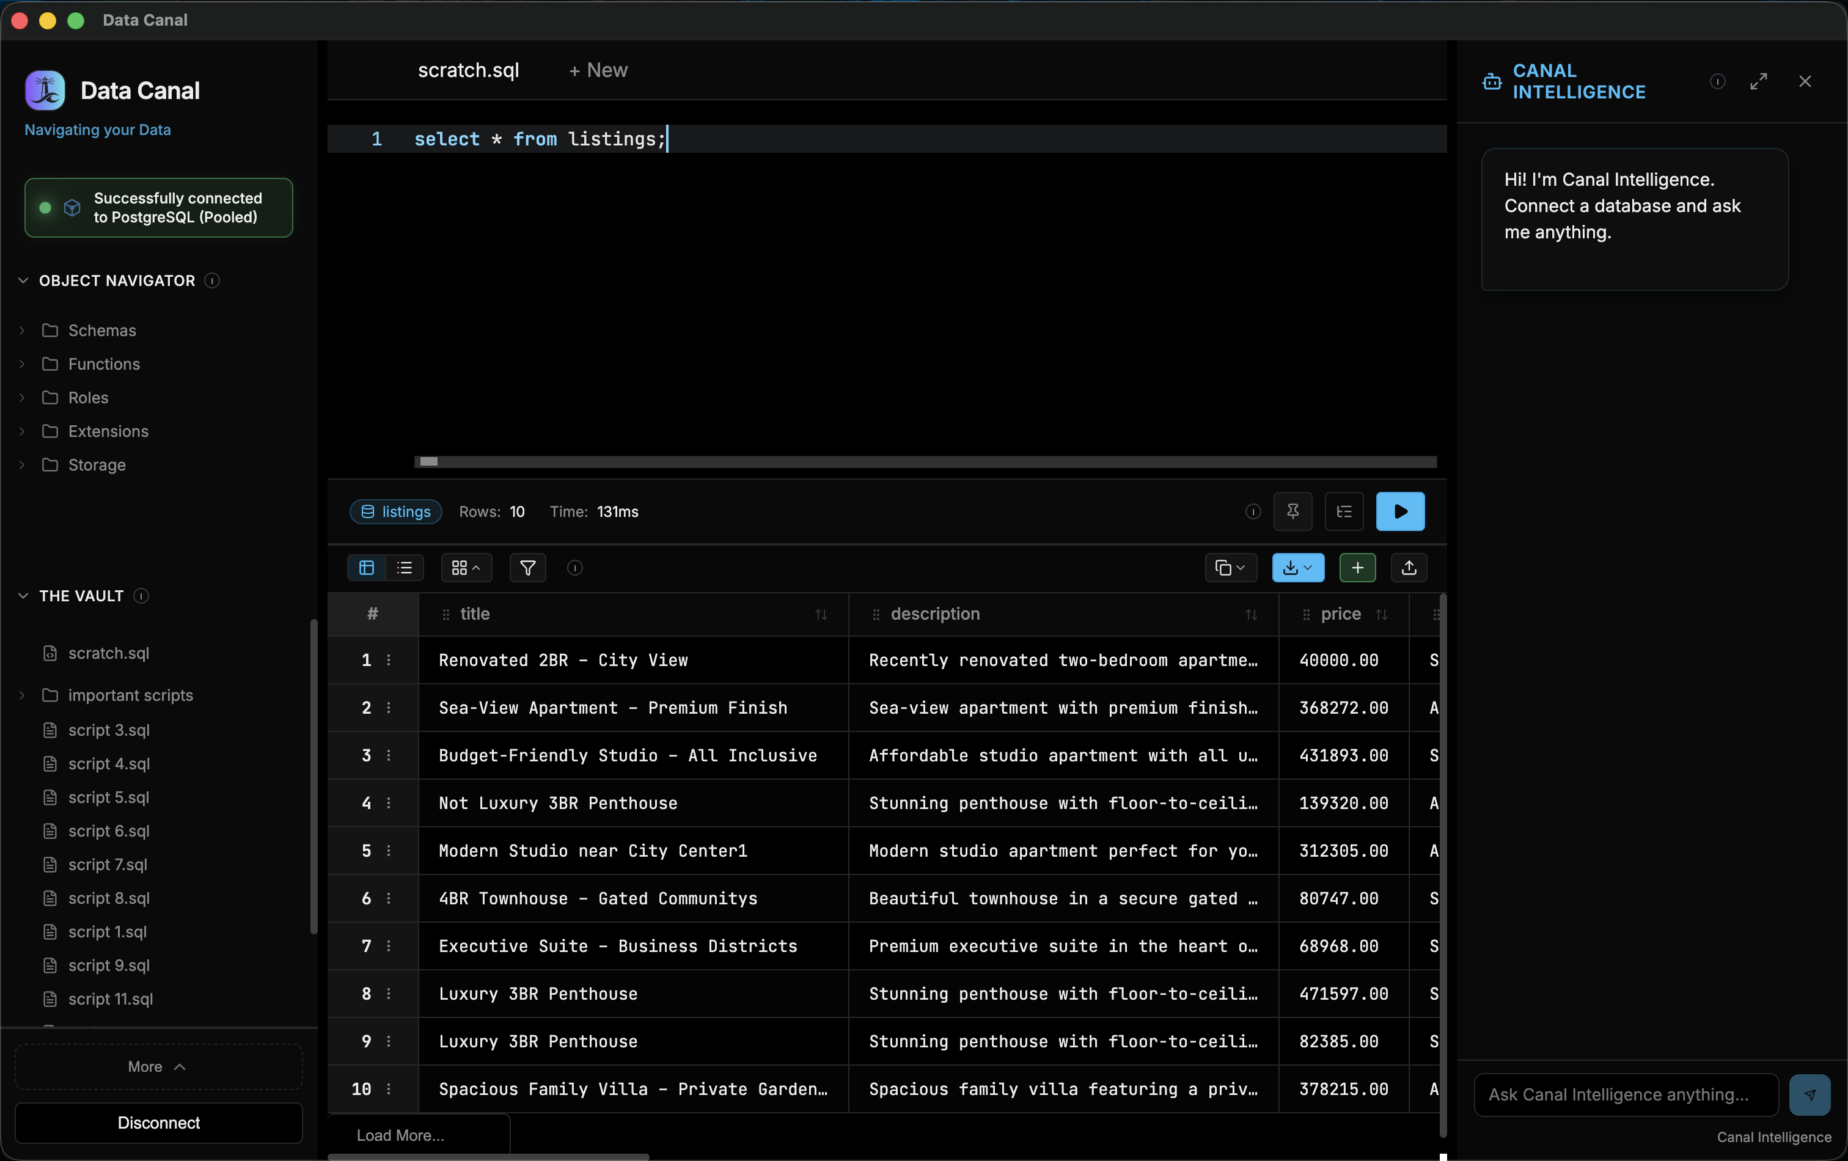Click the Disconnect button

(158, 1123)
